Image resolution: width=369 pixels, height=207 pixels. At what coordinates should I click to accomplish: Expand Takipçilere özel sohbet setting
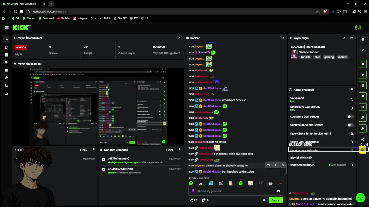[352, 108]
